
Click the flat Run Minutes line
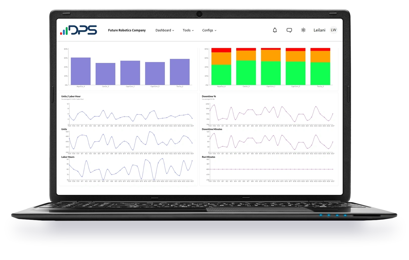click(x=271, y=169)
